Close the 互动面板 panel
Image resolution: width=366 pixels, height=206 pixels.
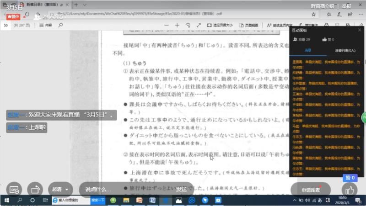[359, 30]
